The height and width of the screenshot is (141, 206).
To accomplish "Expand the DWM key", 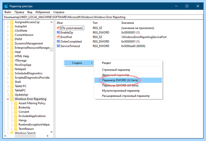I will tap(8, 39).
